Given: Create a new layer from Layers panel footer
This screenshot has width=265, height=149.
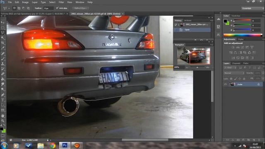Looking at the screenshot, I should point(254,140).
